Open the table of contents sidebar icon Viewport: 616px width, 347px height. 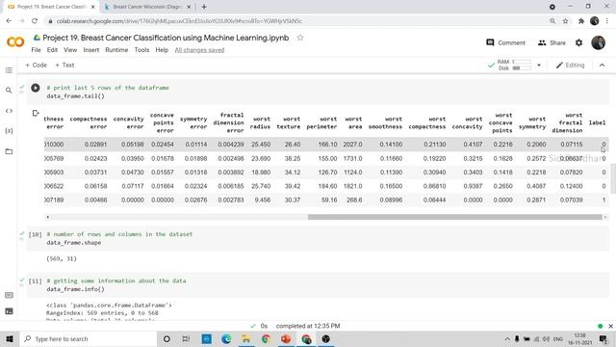tap(9, 70)
